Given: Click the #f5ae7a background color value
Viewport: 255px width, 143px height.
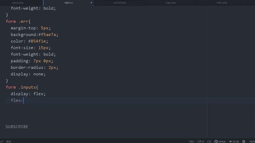Looking at the screenshot, I should click(x=47, y=35).
